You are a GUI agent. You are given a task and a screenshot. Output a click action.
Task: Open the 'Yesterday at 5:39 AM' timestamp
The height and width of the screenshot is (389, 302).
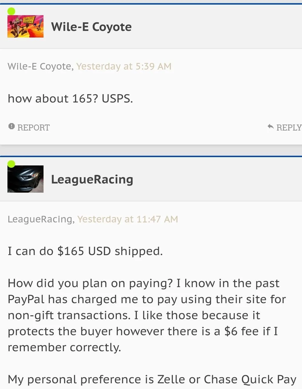[x=124, y=66]
